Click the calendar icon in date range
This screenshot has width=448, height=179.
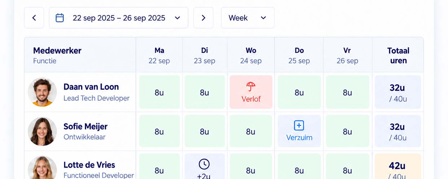pos(60,18)
